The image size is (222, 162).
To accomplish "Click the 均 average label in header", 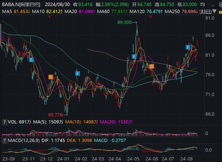I will point(202,4).
